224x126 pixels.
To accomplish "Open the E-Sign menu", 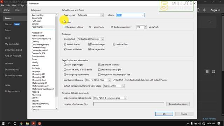I will (21, 5).
